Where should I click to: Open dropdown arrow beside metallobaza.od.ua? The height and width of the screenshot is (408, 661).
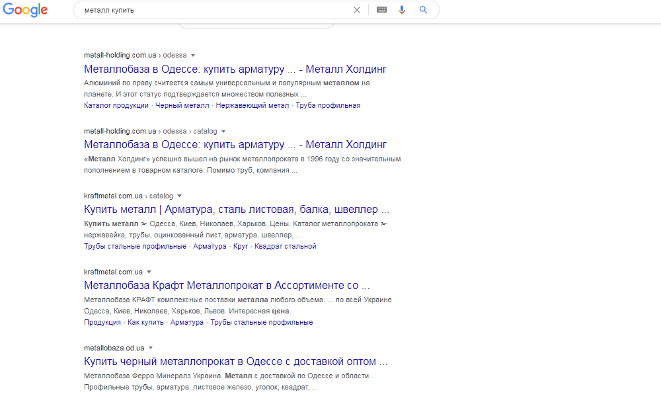(x=151, y=348)
